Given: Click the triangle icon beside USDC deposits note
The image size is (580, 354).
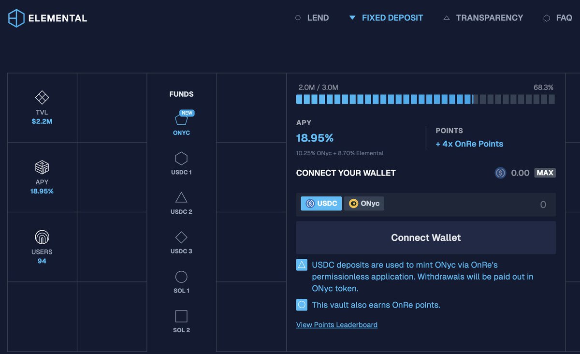Looking at the screenshot, I should [302, 265].
